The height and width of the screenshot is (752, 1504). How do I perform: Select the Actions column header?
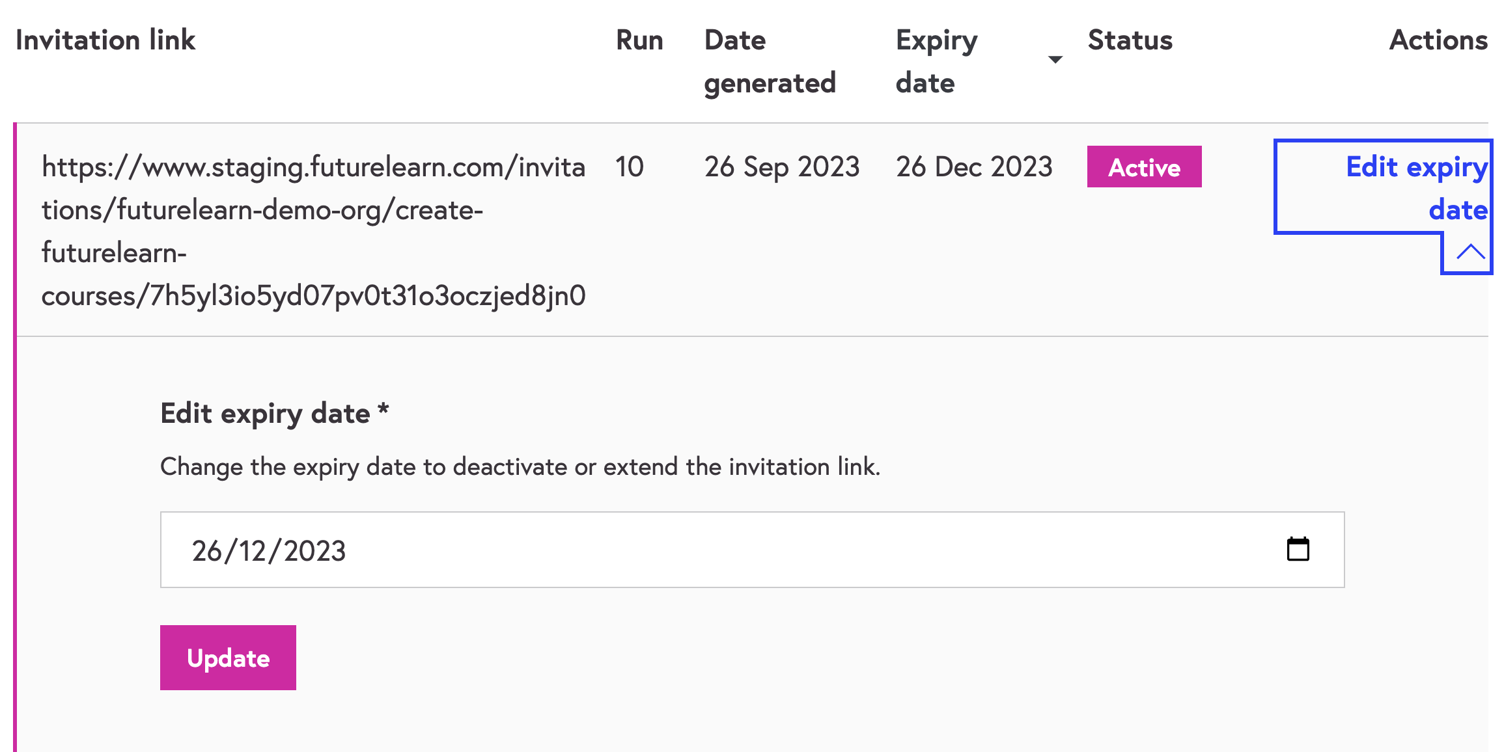pyautogui.click(x=1438, y=40)
